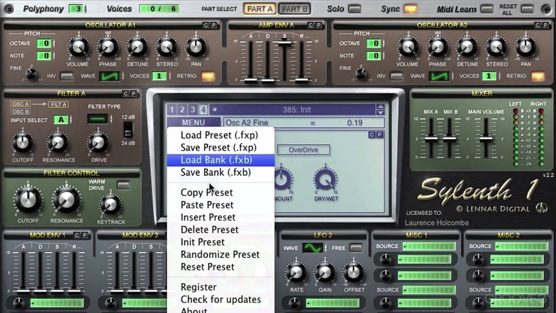Click Oscillator A2 Fine tuning knob

[x=361, y=74]
